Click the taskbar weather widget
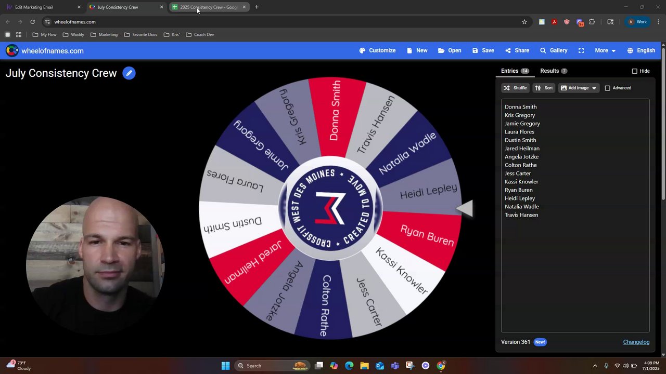 19,365
